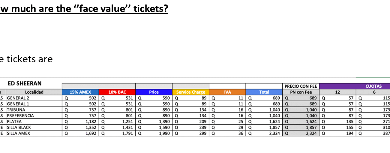Click the GENERAL 2 row label
Image resolution: width=390 pixels, height=153 pixels.
(18, 98)
